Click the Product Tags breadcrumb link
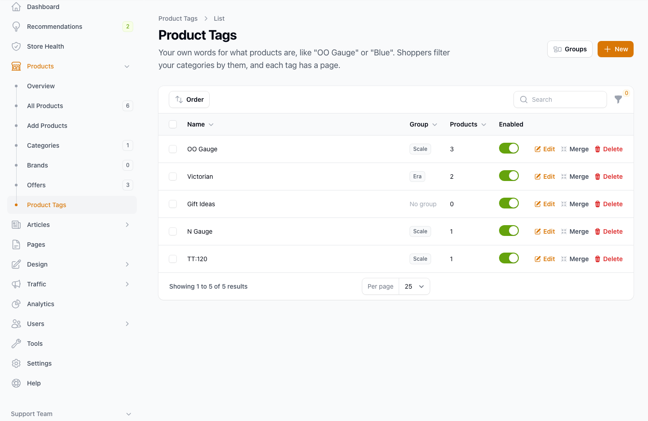The width and height of the screenshot is (648, 421). coord(178,18)
